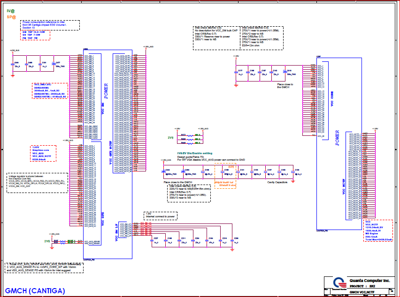400x297 pixels.
Task: Click the Graphics core note text
Action: pyautogui.click(x=40, y=150)
